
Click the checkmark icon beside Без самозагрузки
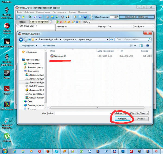click(x=51, y=22)
